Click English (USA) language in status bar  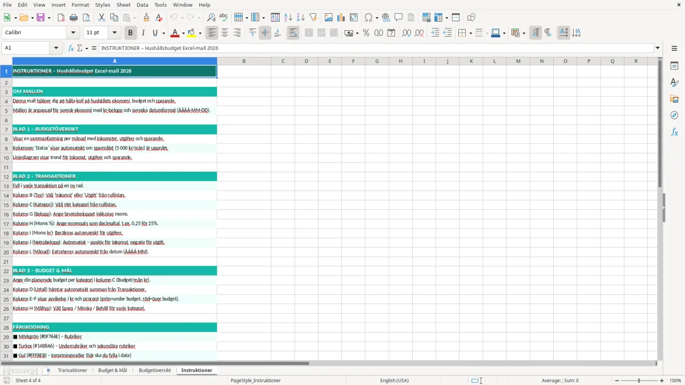394,380
